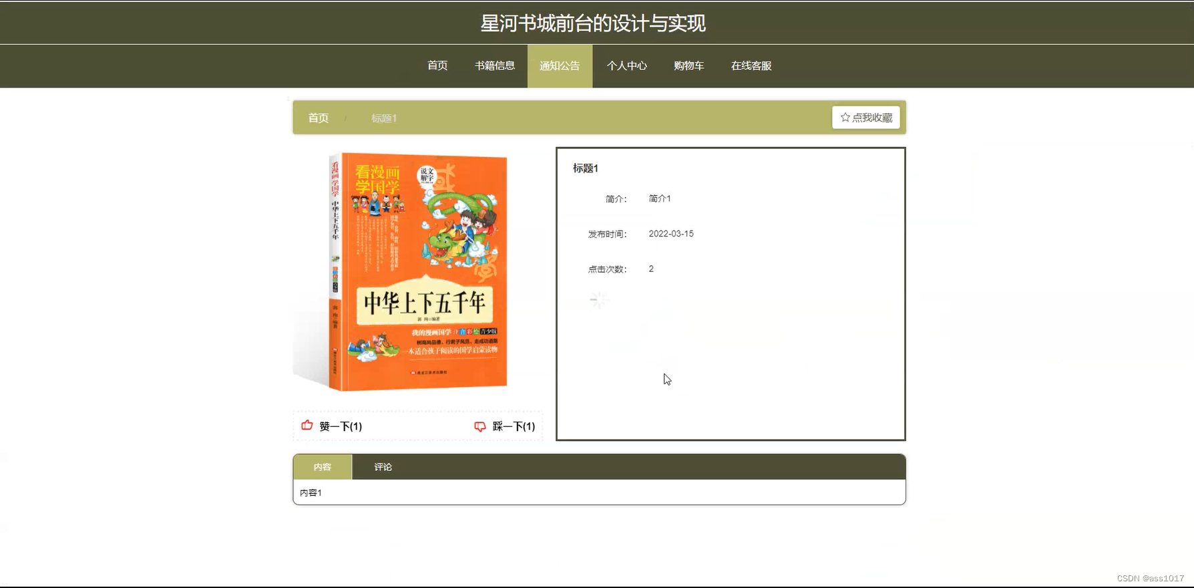The image size is (1194, 588).
Task: Click the 赞一下(1) like label
Action: (341, 426)
